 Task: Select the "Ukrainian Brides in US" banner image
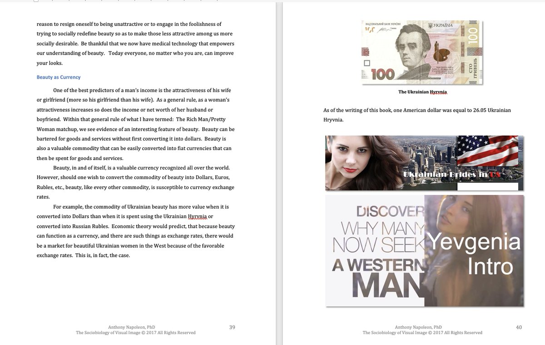424,163
